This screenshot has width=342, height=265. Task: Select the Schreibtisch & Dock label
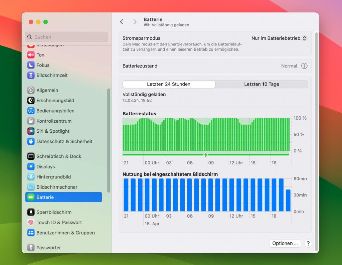59,156
